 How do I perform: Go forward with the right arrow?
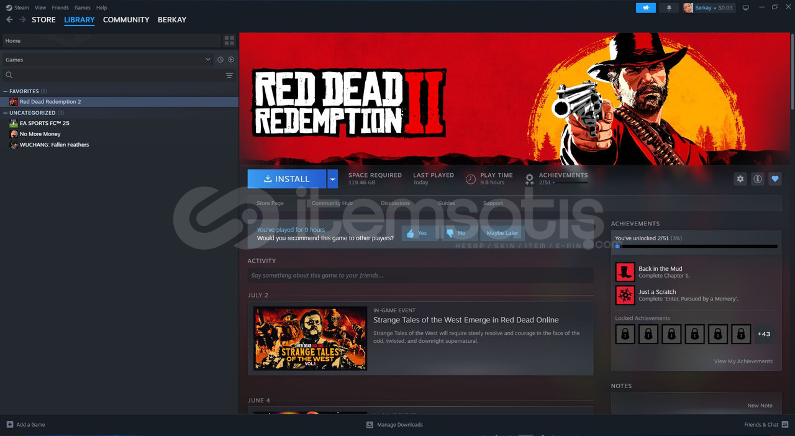click(x=23, y=20)
